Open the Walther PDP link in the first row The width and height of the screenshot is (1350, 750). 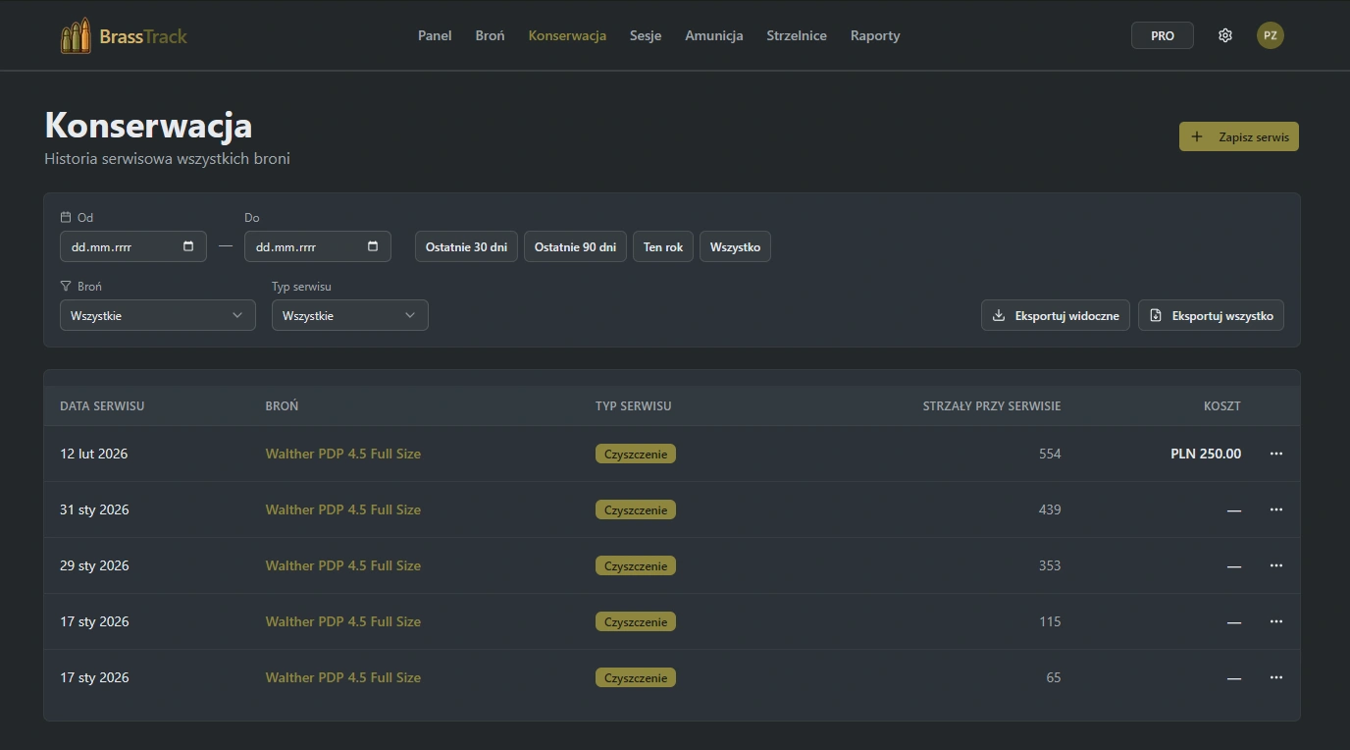click(x=342, y=454)
